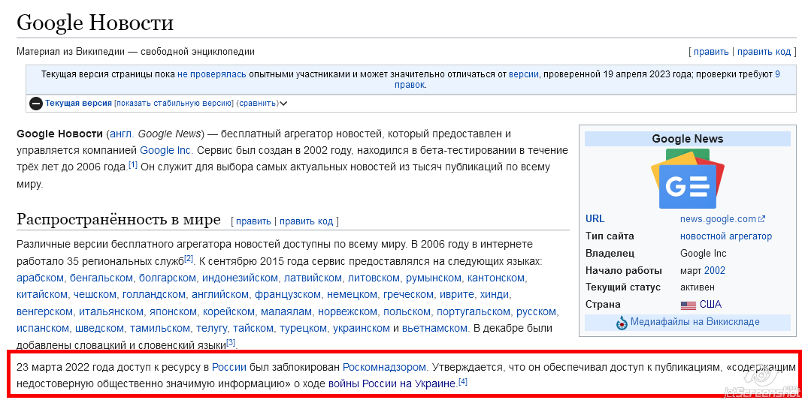Open the 'испанском' language link
The height and width of the screenshot is (403, 805).
pyautogui.click(x=43, y=328)
